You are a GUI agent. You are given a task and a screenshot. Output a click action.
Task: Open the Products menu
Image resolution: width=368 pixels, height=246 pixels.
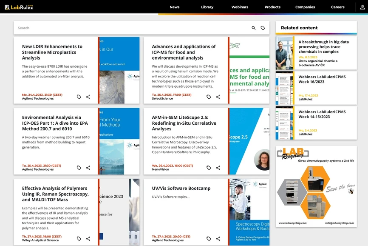(272, 7)
